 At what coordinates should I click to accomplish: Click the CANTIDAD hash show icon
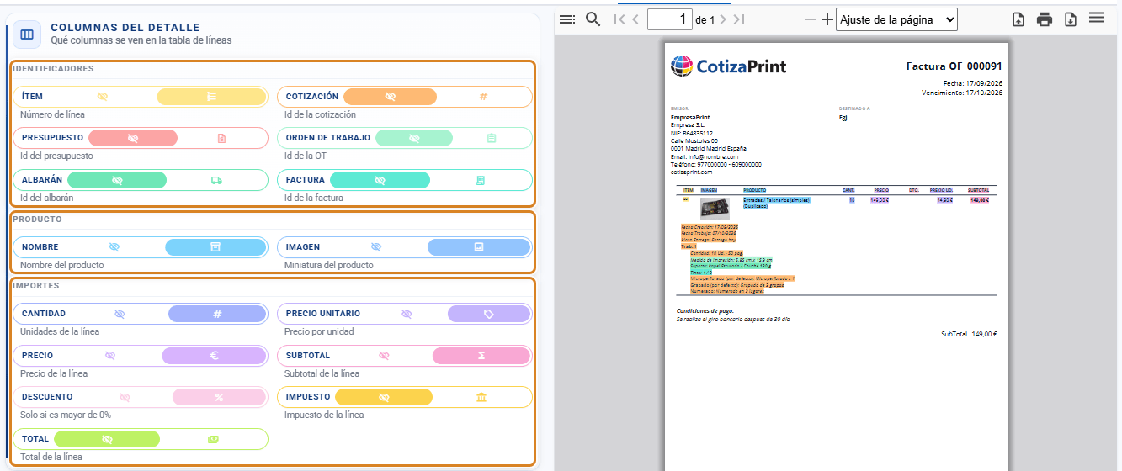click(217, 314)
